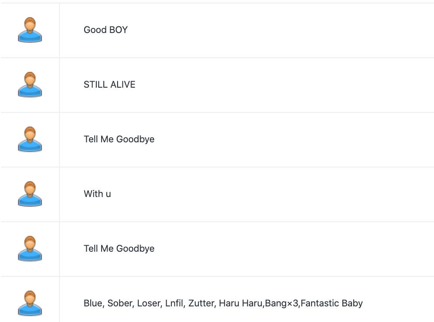Click the Good BOY answer text
Image resolution: width=434 pixels, height=322 pixels.
pos(105,30)
